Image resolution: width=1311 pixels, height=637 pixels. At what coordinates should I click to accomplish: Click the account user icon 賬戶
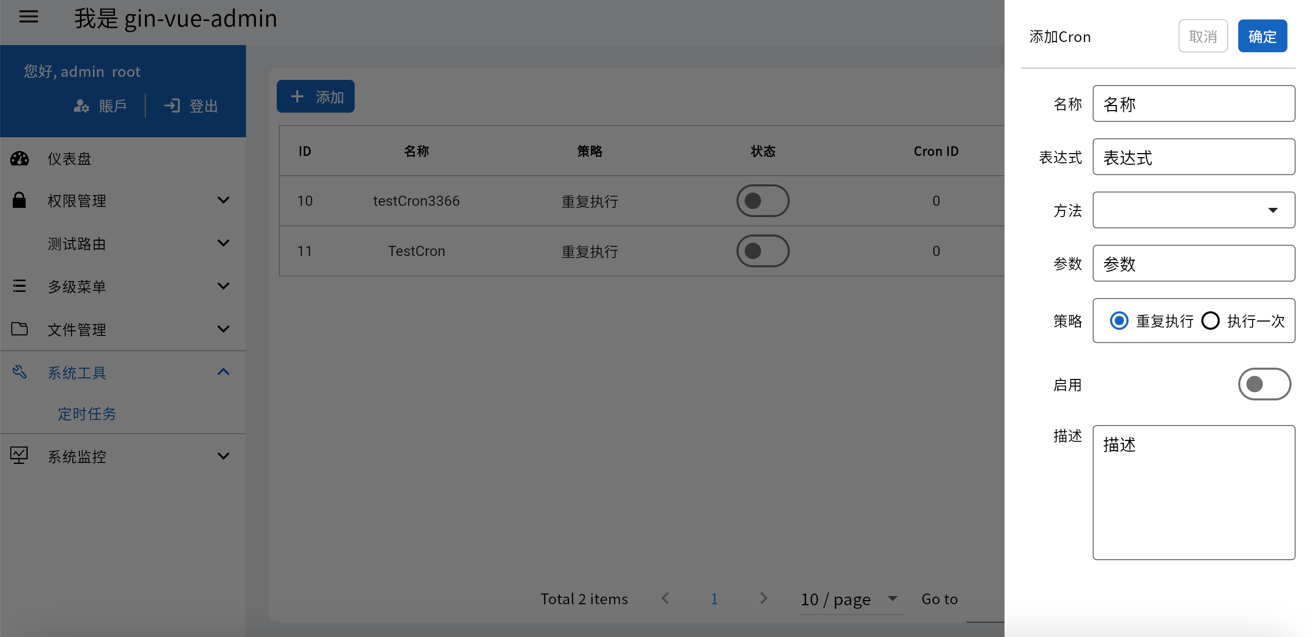click(x=82, y=106)
